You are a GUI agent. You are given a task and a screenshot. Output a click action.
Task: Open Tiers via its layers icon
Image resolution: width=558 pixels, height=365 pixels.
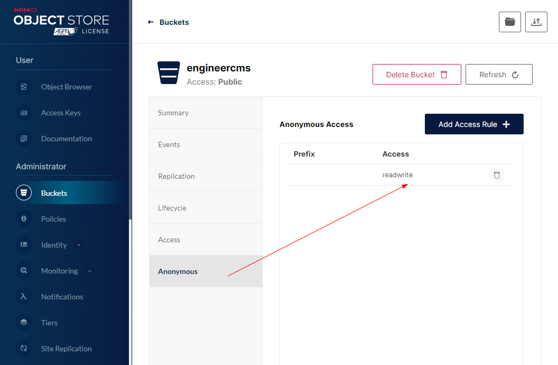pos(24,323)
